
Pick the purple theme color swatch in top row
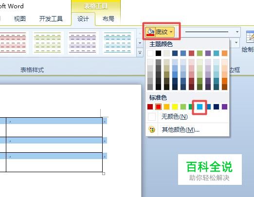pyautogui.click(x=208, y=53)
